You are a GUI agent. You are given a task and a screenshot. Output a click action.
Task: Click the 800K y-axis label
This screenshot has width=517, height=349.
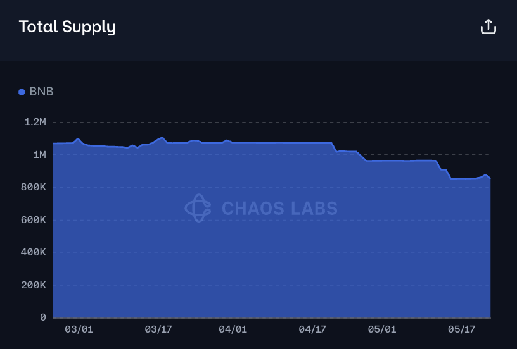pos(34,187)
